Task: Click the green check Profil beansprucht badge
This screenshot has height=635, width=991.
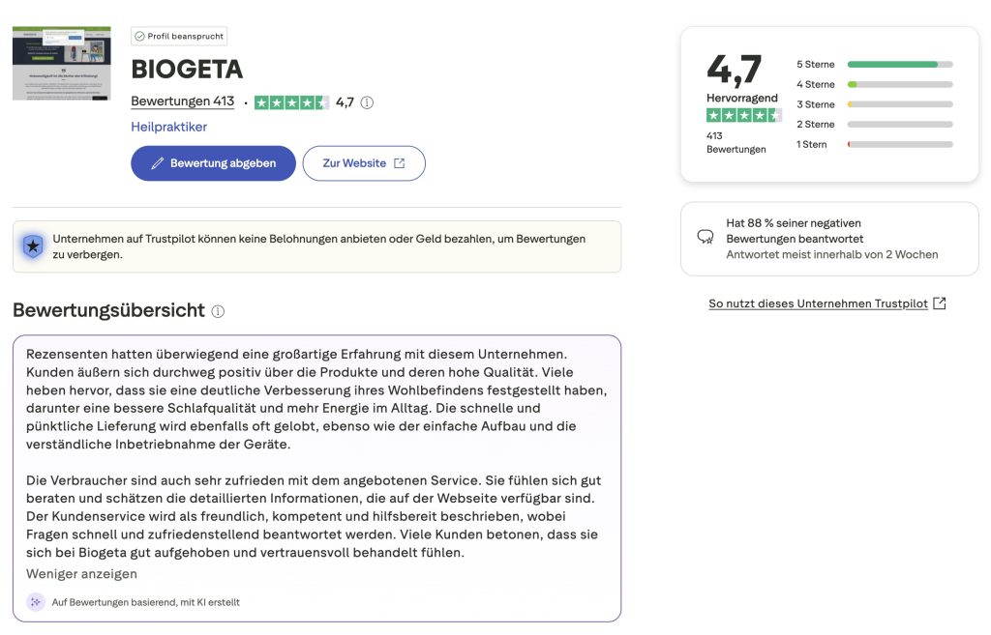Action: 179,37
